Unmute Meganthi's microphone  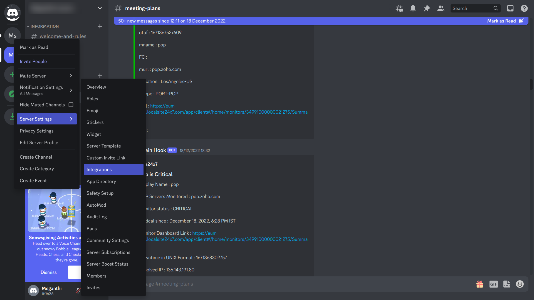78,291
